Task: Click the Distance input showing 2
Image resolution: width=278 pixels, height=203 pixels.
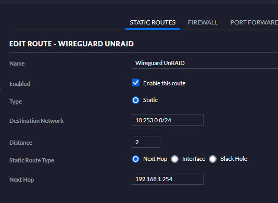Action: (146, 142)
